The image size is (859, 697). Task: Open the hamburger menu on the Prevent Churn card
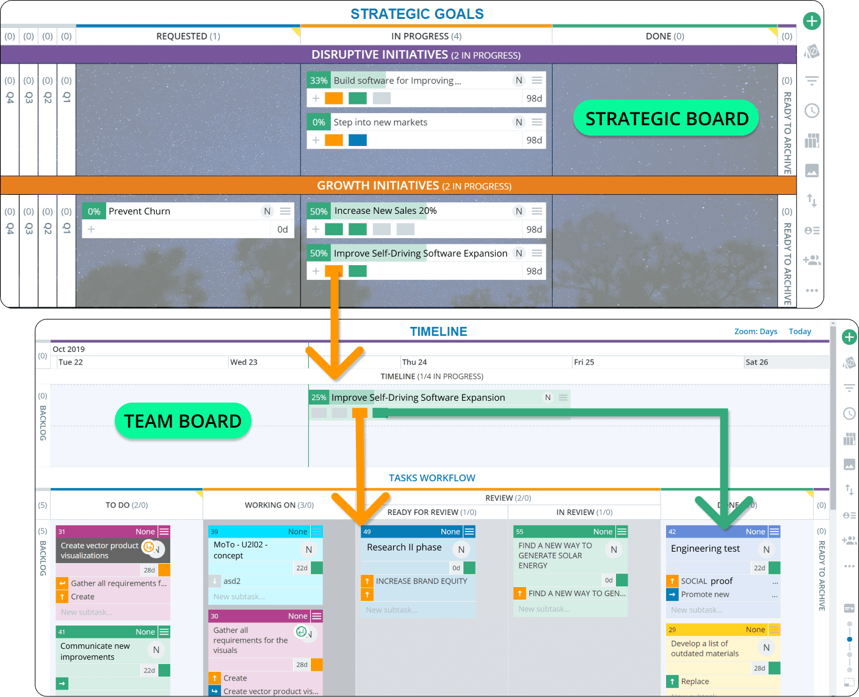[x=285, y=211]
